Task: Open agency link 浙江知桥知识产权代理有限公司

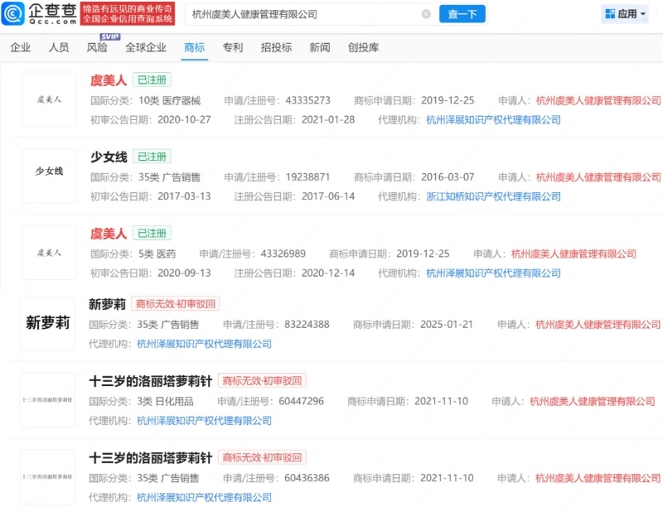Action: coord(493,196)
